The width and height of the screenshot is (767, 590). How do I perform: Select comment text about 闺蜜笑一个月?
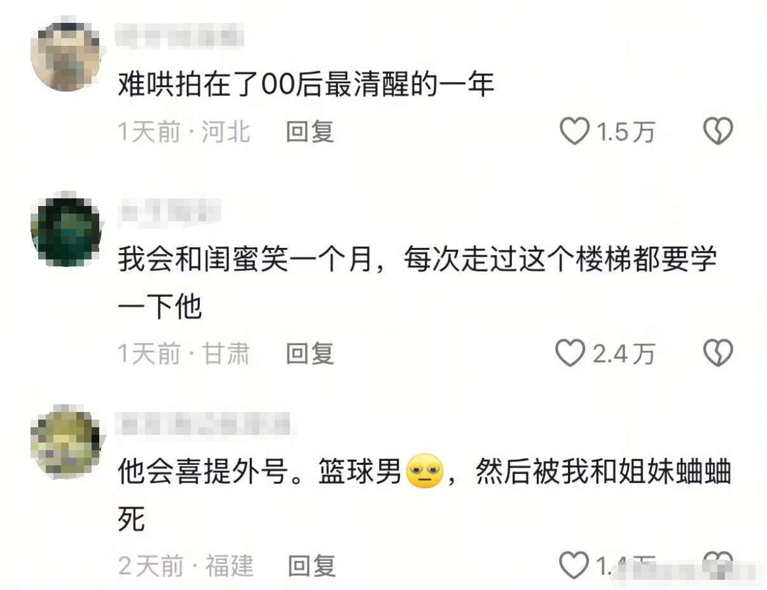pyautogui.click(x=417, y=284)
